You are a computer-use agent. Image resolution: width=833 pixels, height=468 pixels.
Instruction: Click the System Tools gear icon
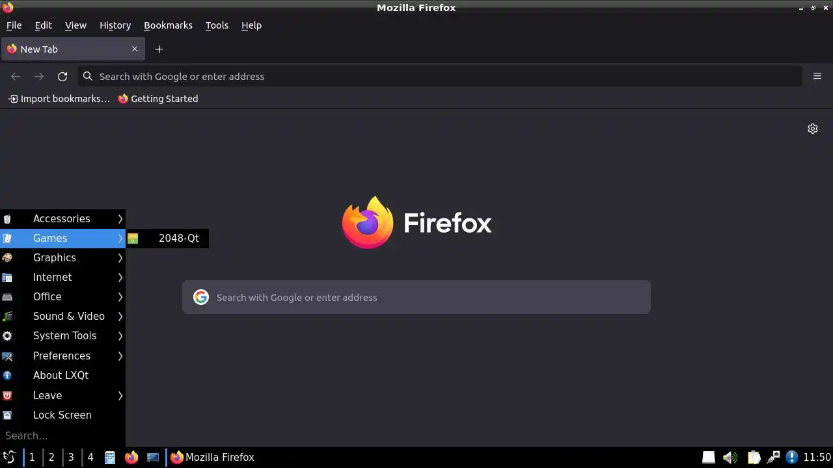tap(7, 336)
